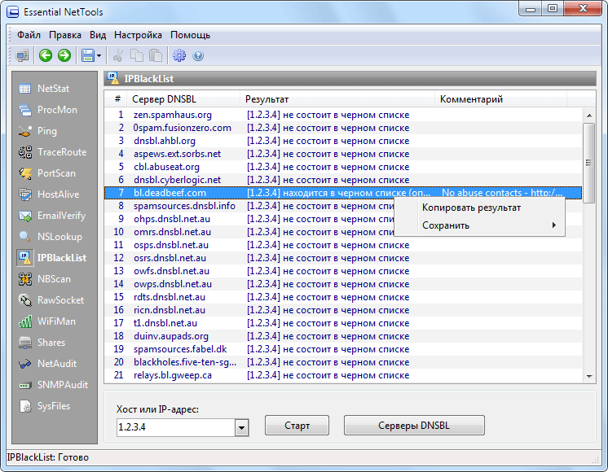Expand the host or IP address dropdown

coord(241,428)
